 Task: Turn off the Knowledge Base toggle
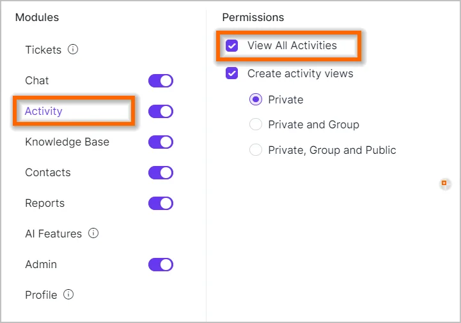[160, 142]
